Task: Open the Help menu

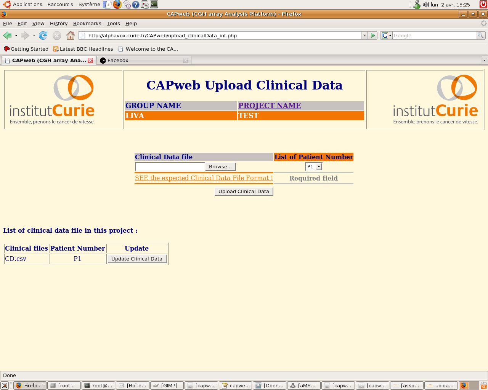Action: click(x=131, y=24)
